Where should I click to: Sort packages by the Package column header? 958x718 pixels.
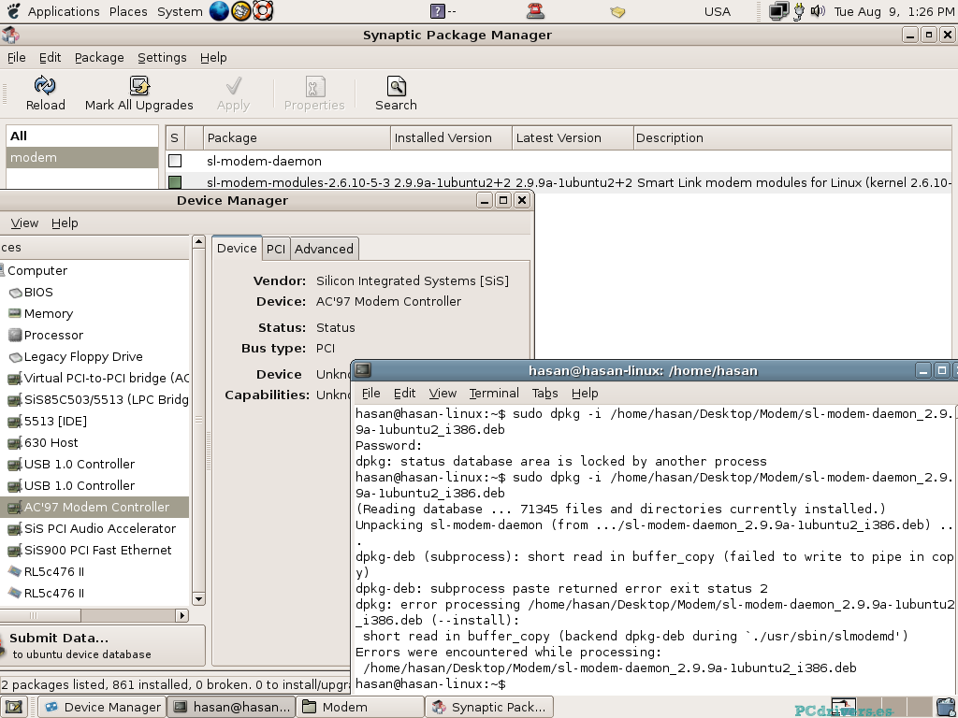[x=297, y=138]
